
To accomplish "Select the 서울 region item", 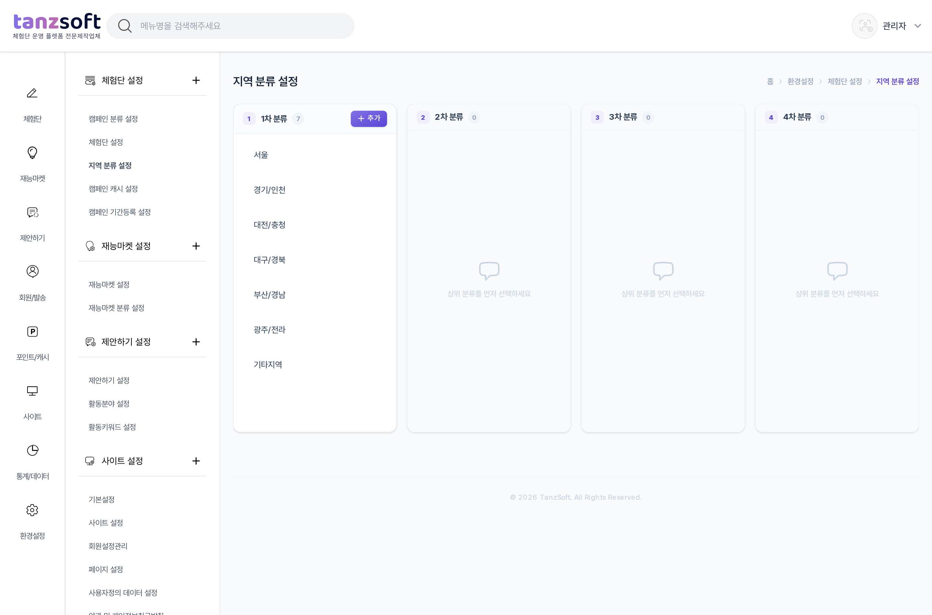I will coord(315,155).
